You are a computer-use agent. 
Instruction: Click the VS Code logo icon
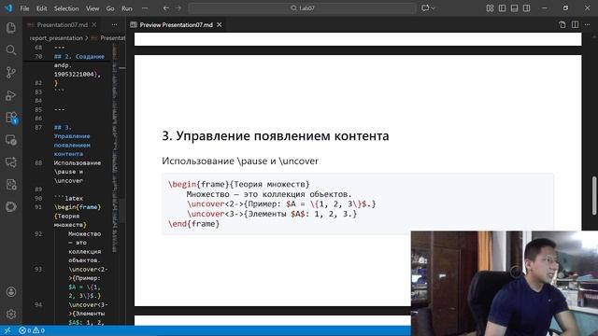8,8
